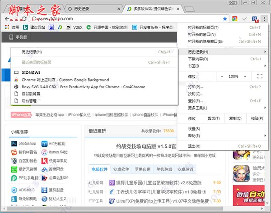This screenshot has width=271, height=213.
Task: Open 王者幼儿汉字学习 software link
Action: [161, 192]
